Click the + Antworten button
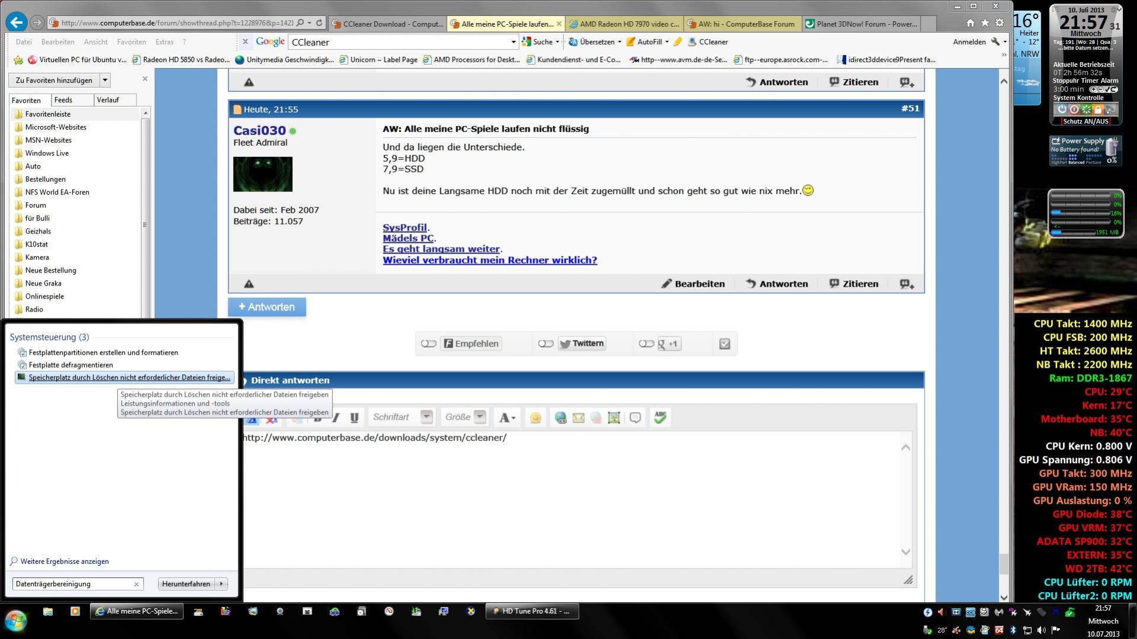The width and height of the screenshot is (1137, 639). pos(267,307)
